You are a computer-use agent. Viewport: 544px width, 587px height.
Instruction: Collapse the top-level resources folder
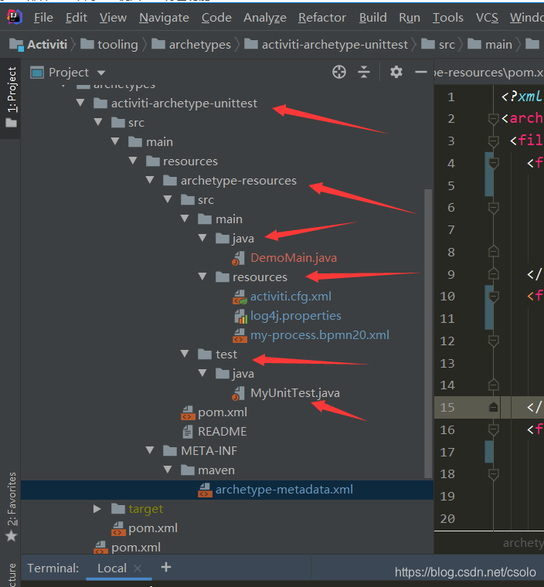[133, 161]
